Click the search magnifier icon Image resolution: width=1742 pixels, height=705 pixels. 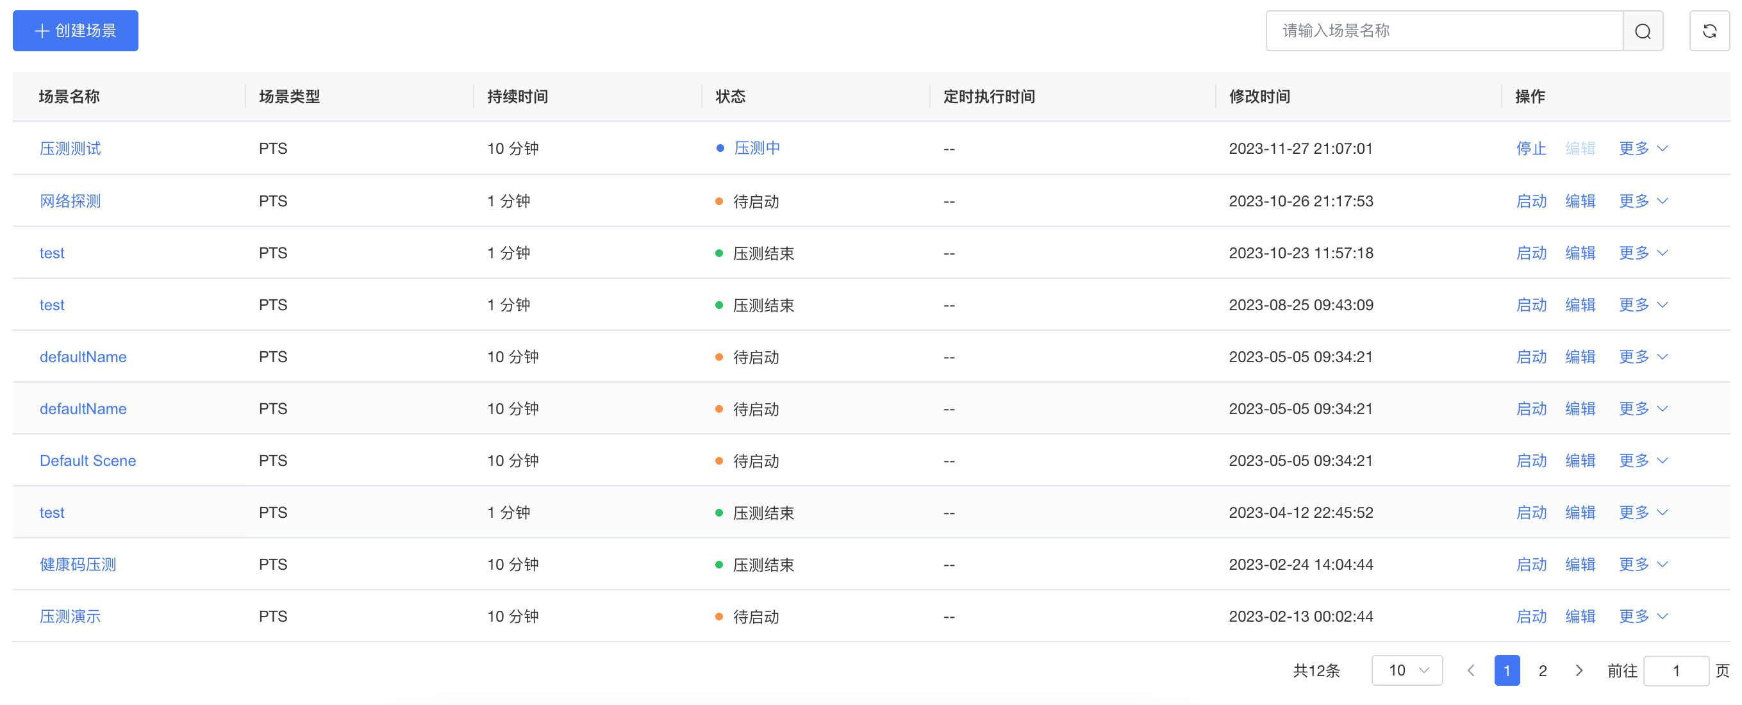pos(1643,31)
